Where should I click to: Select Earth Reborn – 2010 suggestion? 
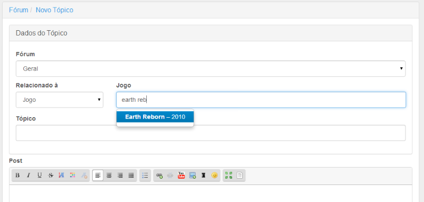point(155,117)
